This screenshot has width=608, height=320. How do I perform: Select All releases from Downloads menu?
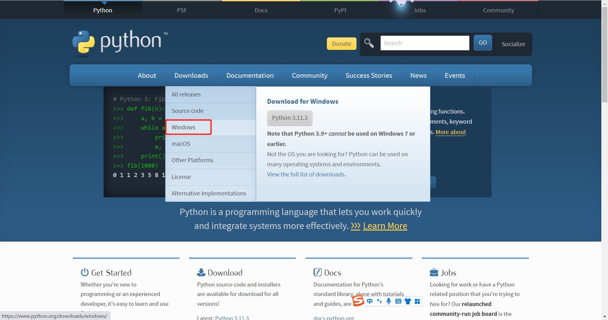pos(211,95)
